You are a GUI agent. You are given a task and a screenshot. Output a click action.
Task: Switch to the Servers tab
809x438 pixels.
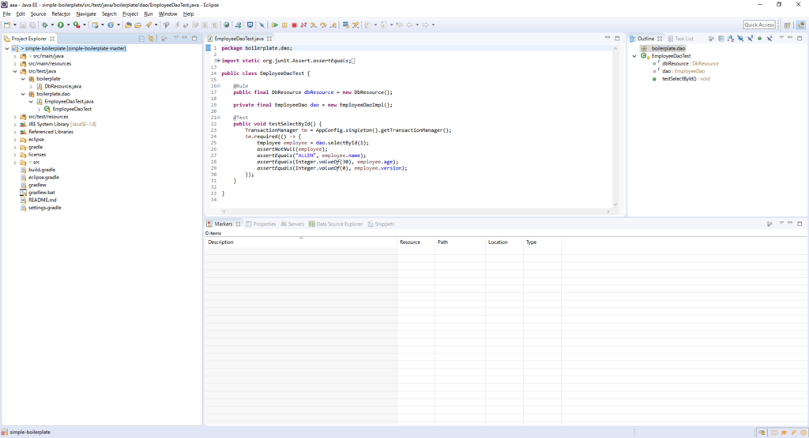tap(292, 224)
